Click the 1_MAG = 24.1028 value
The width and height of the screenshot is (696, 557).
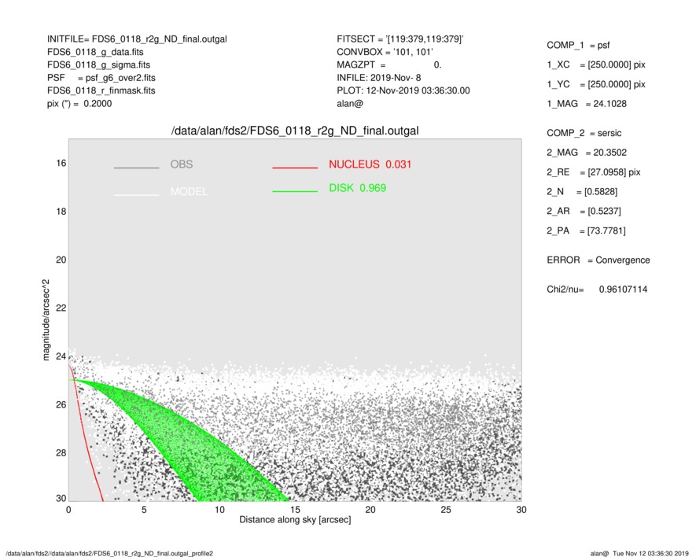tap(587, 104)
